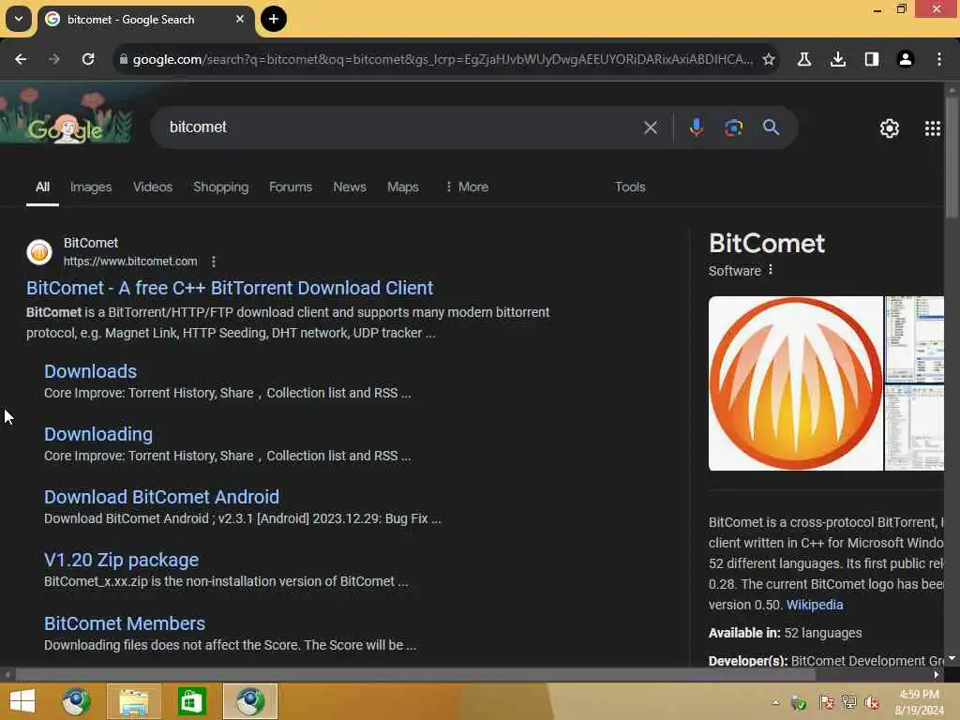This screenshot has height=720, width=960.
Task: Click the Developer(s) label
Action: click(747, 661)
